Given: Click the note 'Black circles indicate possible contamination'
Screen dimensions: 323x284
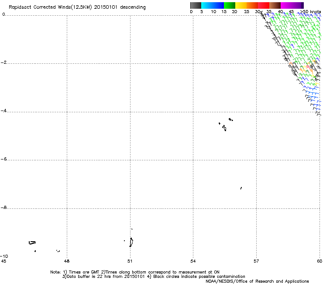Looking at the screenshot, I should point(199,277).
